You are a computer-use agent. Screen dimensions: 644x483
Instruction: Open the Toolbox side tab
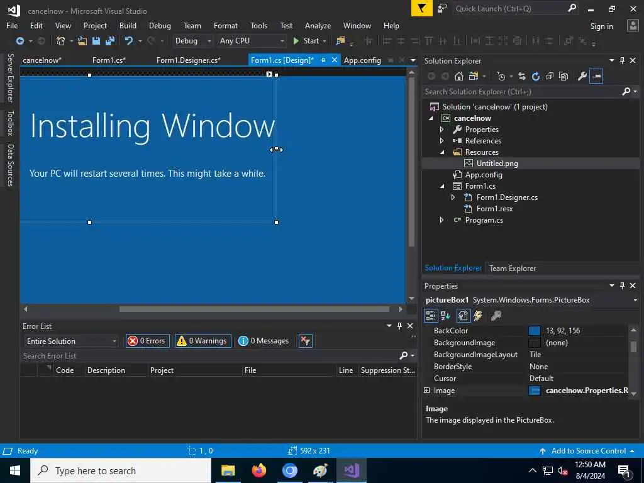tap(10, 123)
